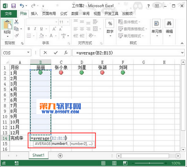The height and width of the screenshot is (167, 187).
Task: Toggle Bold formatting
Action: pyautogui.click(x=29, y=29)
